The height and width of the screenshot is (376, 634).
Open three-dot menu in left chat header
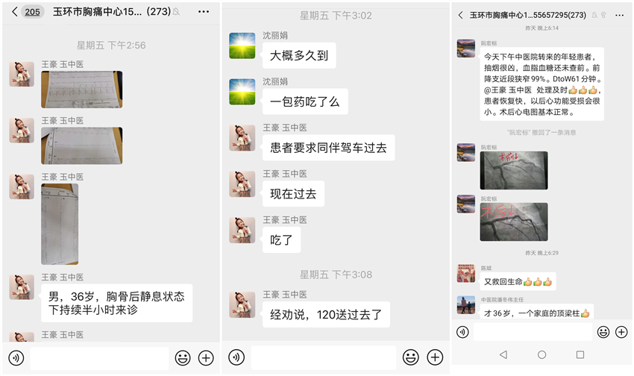click(x=204, y=12)
